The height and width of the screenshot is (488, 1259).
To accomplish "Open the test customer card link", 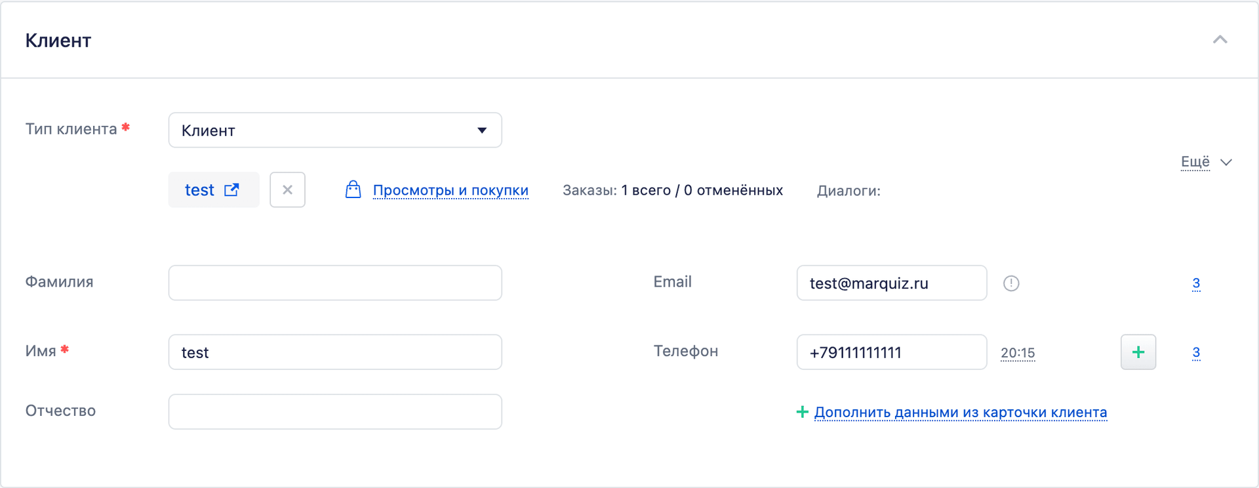I will 199,190.
